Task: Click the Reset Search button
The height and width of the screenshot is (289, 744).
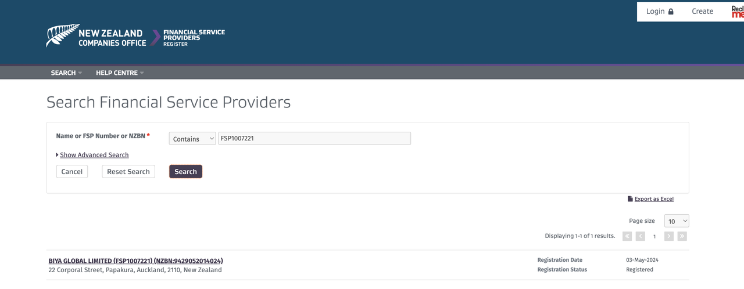Action: coord(128,172)
